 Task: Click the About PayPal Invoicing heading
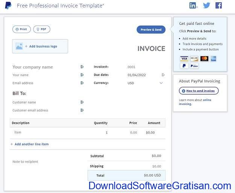click(200, 81)
